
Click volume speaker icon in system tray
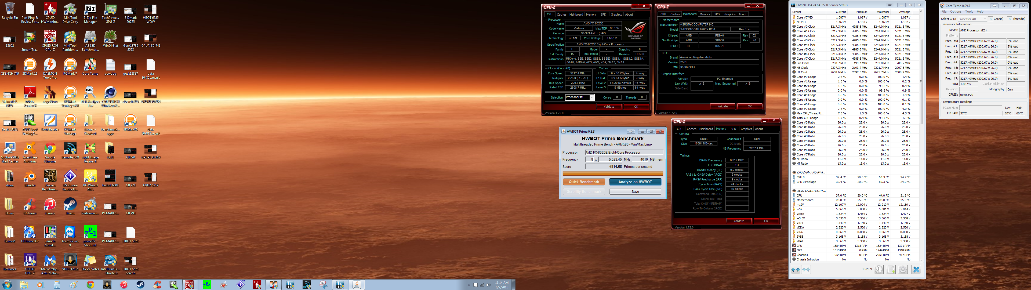pyautogui.click(x=488, y=285)
